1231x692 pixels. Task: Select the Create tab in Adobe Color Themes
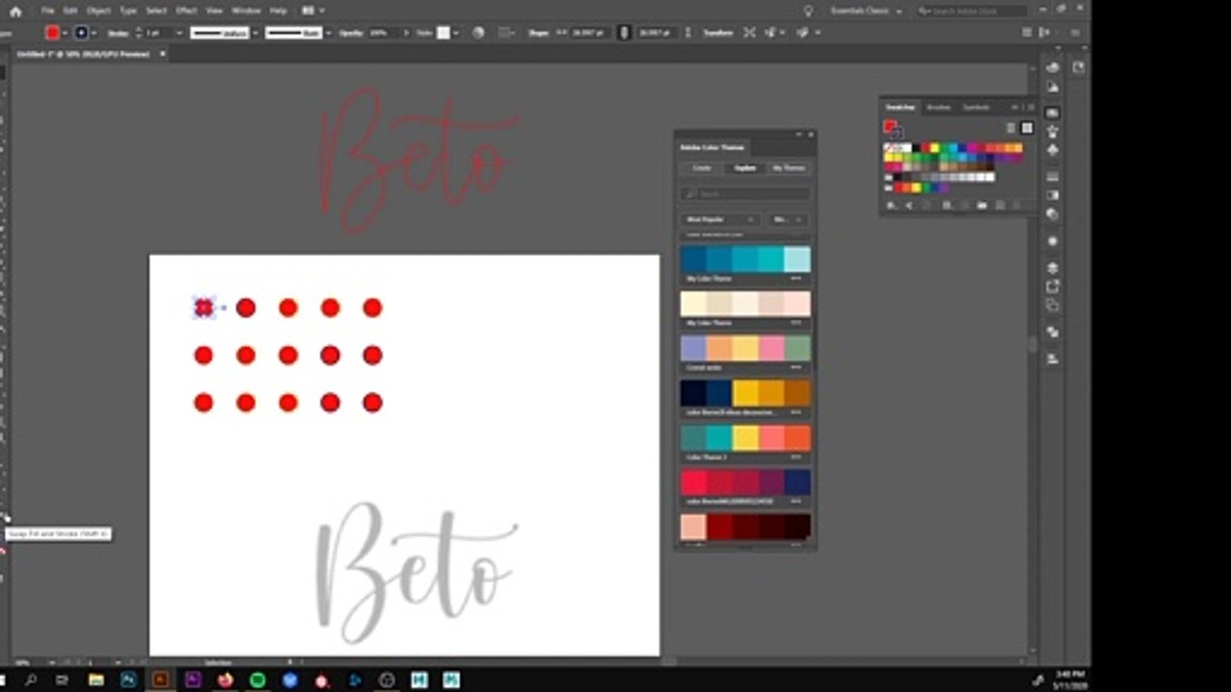pyautogui.click(x=702, y=168)
